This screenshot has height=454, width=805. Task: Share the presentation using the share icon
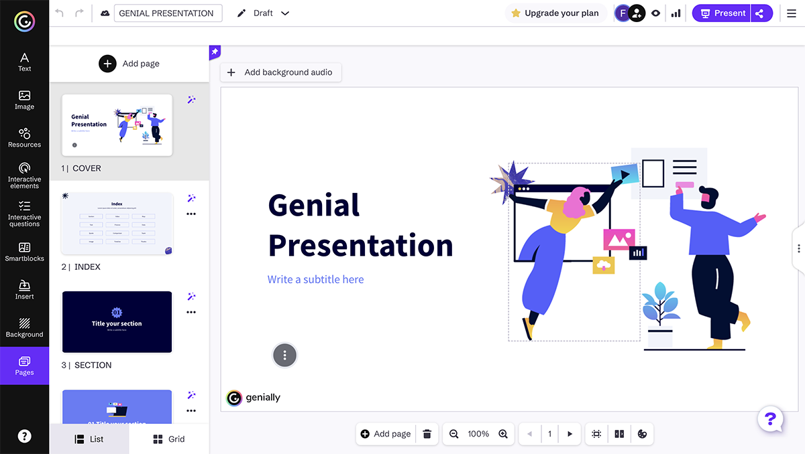click(760, 13)
